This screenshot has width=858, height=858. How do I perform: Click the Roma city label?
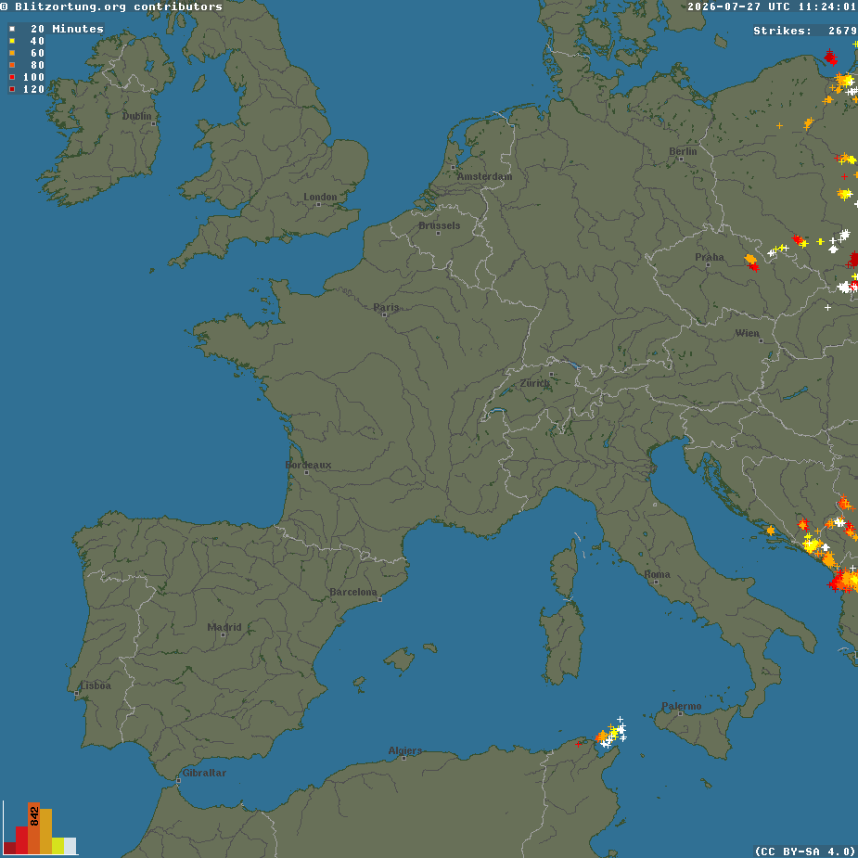pyautogui.click(x=657, y=574)
